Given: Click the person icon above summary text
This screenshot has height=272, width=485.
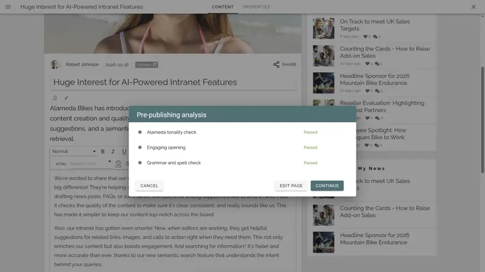Looking at the screenshot, I should (x=55, y=98).
